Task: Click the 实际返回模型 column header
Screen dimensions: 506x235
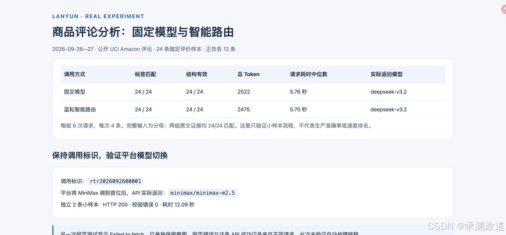Action: point(387,74)
